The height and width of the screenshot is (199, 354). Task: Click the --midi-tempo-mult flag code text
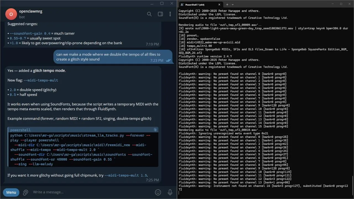(41, 80)
